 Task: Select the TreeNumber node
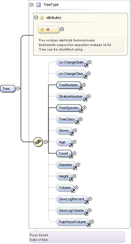click(x=69, y=85)
